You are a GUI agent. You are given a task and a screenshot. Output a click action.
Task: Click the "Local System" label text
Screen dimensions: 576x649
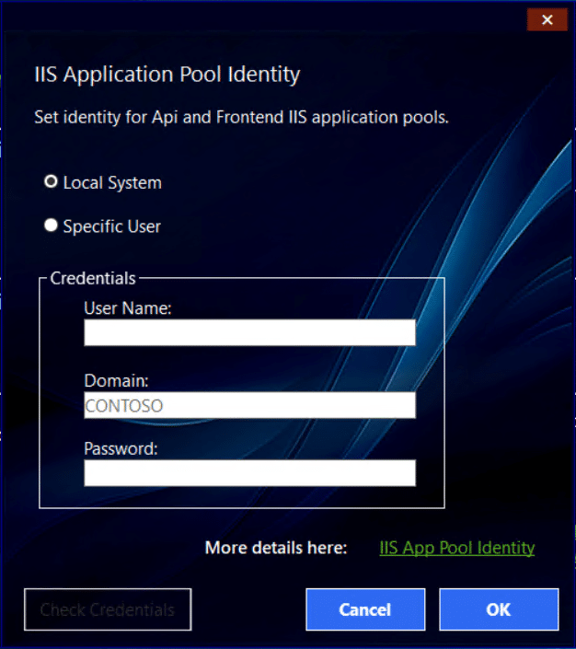coord(112,183)
